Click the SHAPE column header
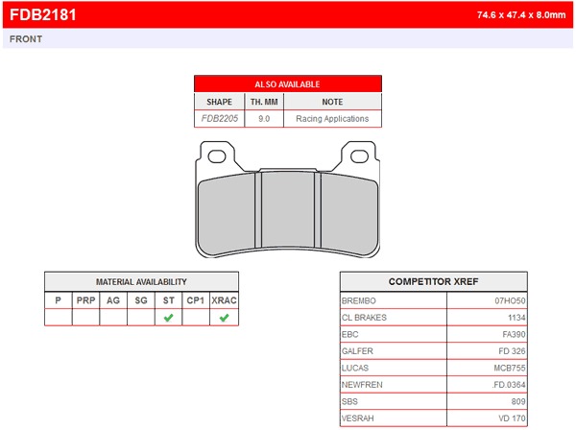576x430 pixels. pos(219,102)
